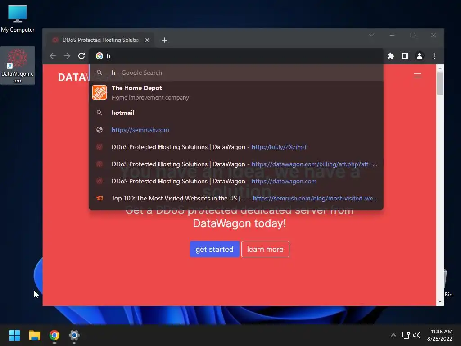
Task: Open a new tab with plus button
Action: click(164, 40)
